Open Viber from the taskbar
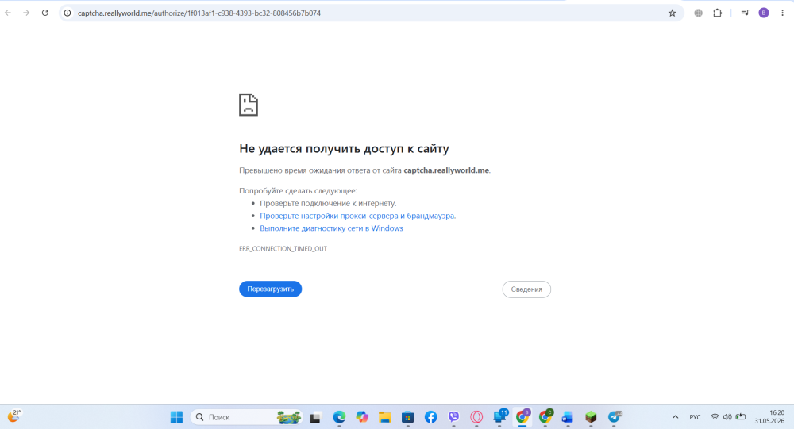This screenshot has height=429, width=794. pos(453,417)
